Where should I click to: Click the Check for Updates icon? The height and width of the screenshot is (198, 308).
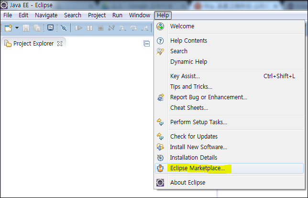(x=160, y=137)
